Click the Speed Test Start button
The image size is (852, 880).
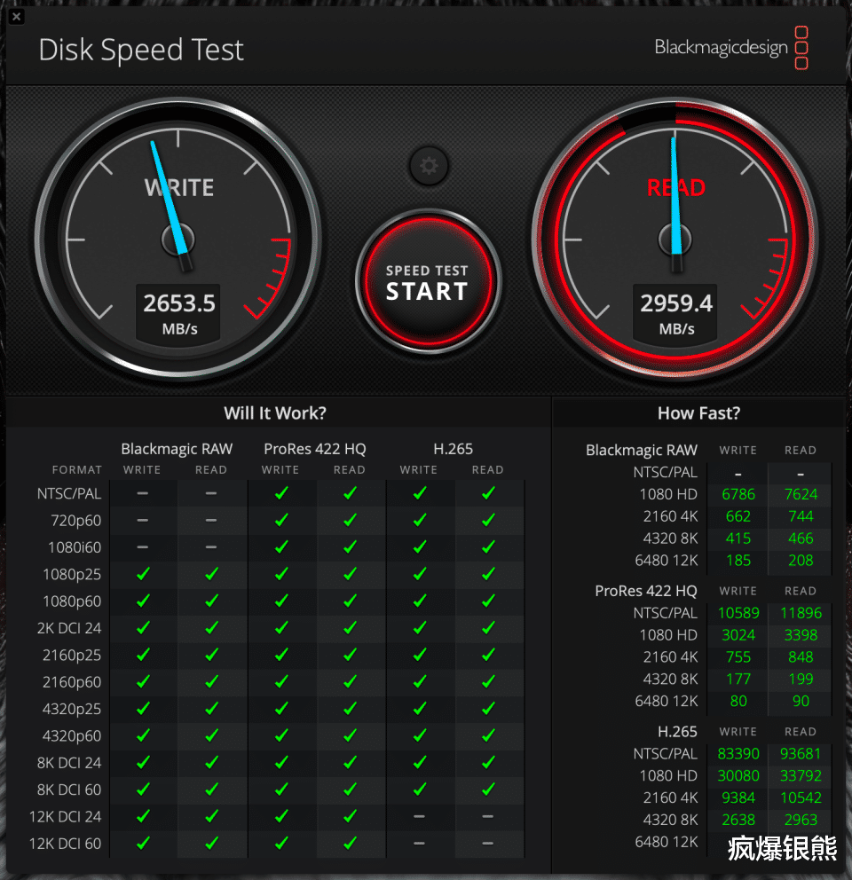(x=428, y=282)
